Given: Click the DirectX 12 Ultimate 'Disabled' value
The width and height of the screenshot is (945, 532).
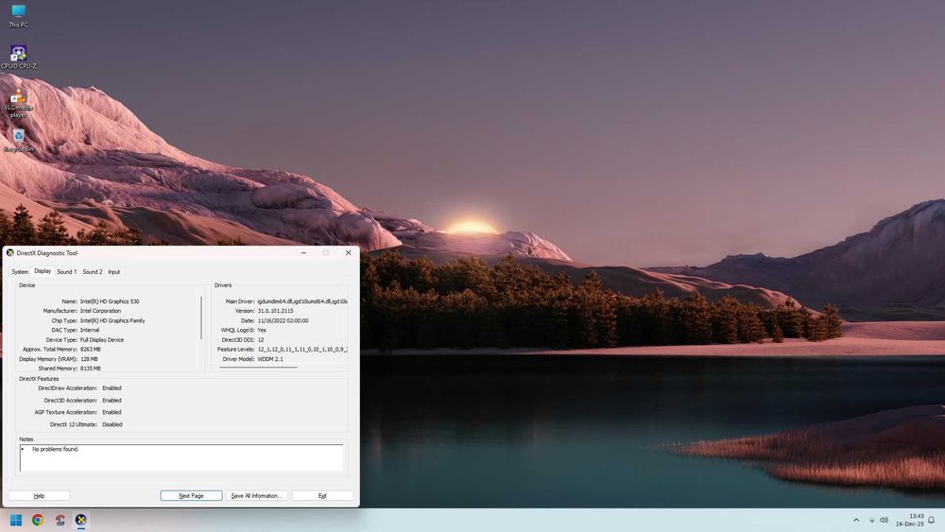Looking at the screenshot, I should point(112,425).
